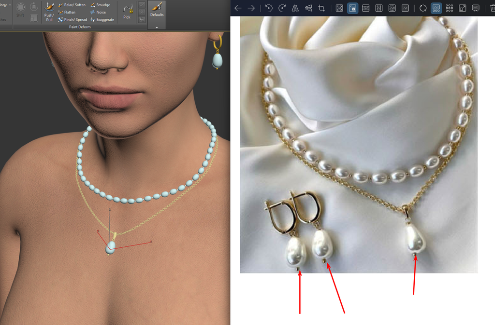Select the Crop tool in viewer

click(x=321, y=8)
